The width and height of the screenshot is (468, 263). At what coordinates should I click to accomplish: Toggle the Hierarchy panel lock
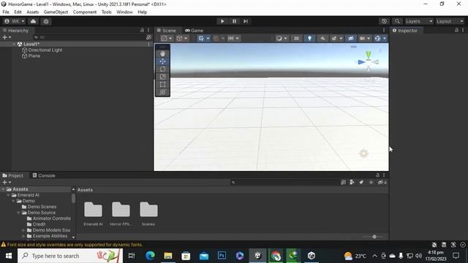pos(142,31)
